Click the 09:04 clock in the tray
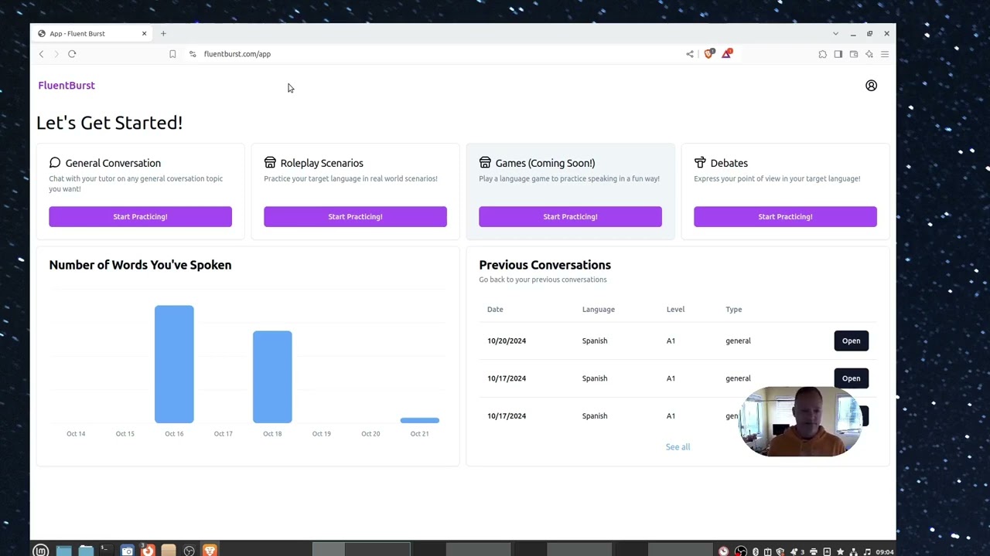 point(885,551)
